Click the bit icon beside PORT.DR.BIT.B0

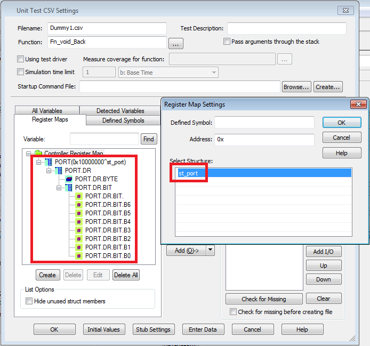click(79, 255)
